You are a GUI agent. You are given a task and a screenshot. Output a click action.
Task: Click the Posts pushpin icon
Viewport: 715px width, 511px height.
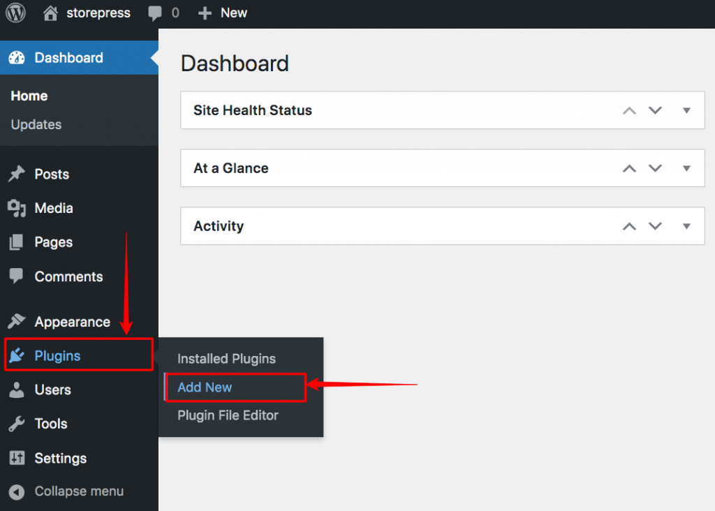point(17,174)
